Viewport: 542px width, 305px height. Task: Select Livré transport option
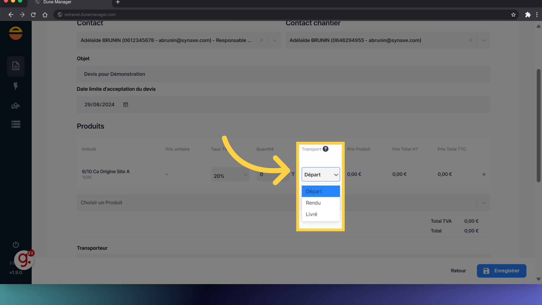click(312, 214)
